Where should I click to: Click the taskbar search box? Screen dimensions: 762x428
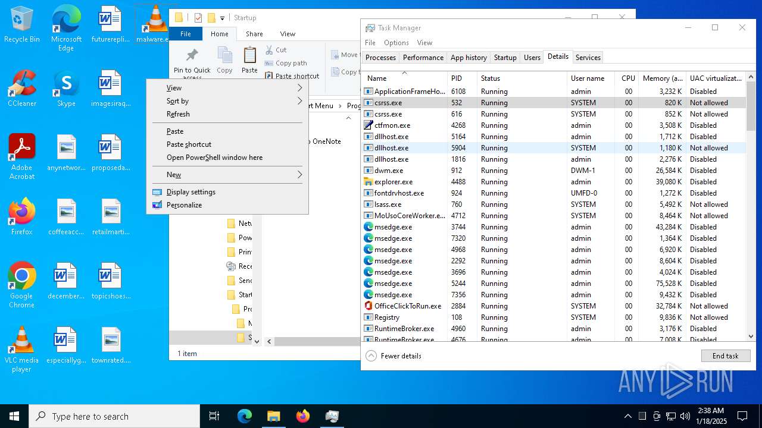coord(114,416)
